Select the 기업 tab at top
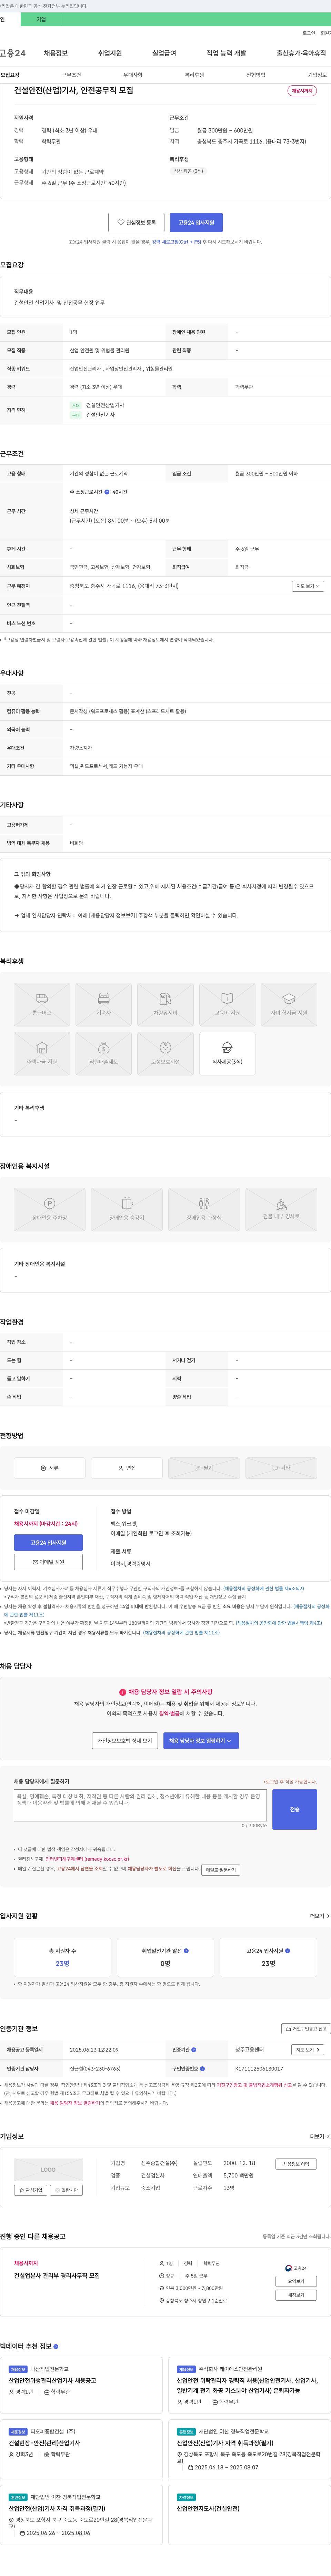This screenshot has width=331, height=2576. click(41, 19)
